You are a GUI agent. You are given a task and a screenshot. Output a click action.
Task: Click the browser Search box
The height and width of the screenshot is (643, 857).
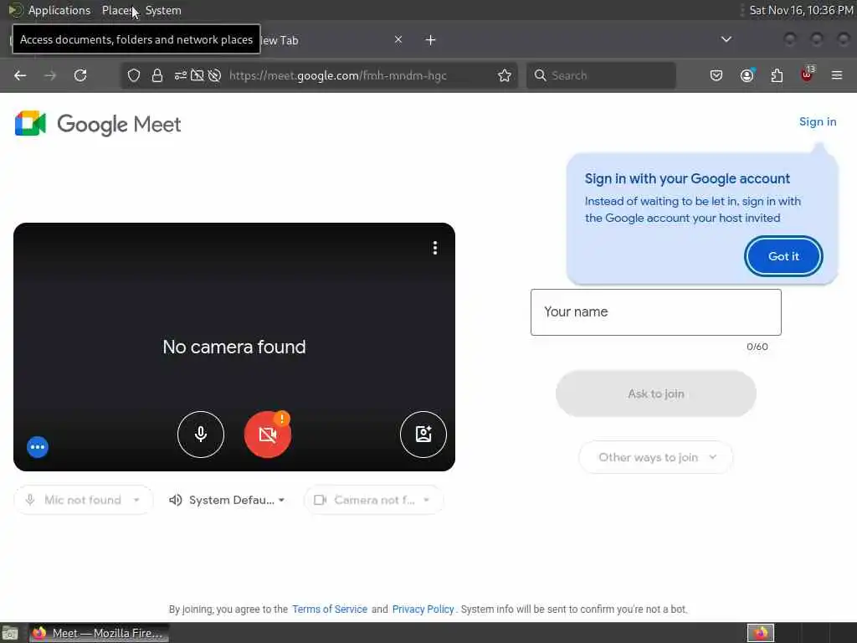(601, 75)
